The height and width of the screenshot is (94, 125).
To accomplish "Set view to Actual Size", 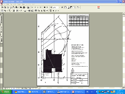I will (66, 8).
